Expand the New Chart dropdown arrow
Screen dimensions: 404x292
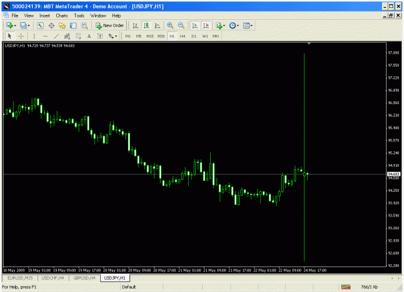tap(16, 25)
